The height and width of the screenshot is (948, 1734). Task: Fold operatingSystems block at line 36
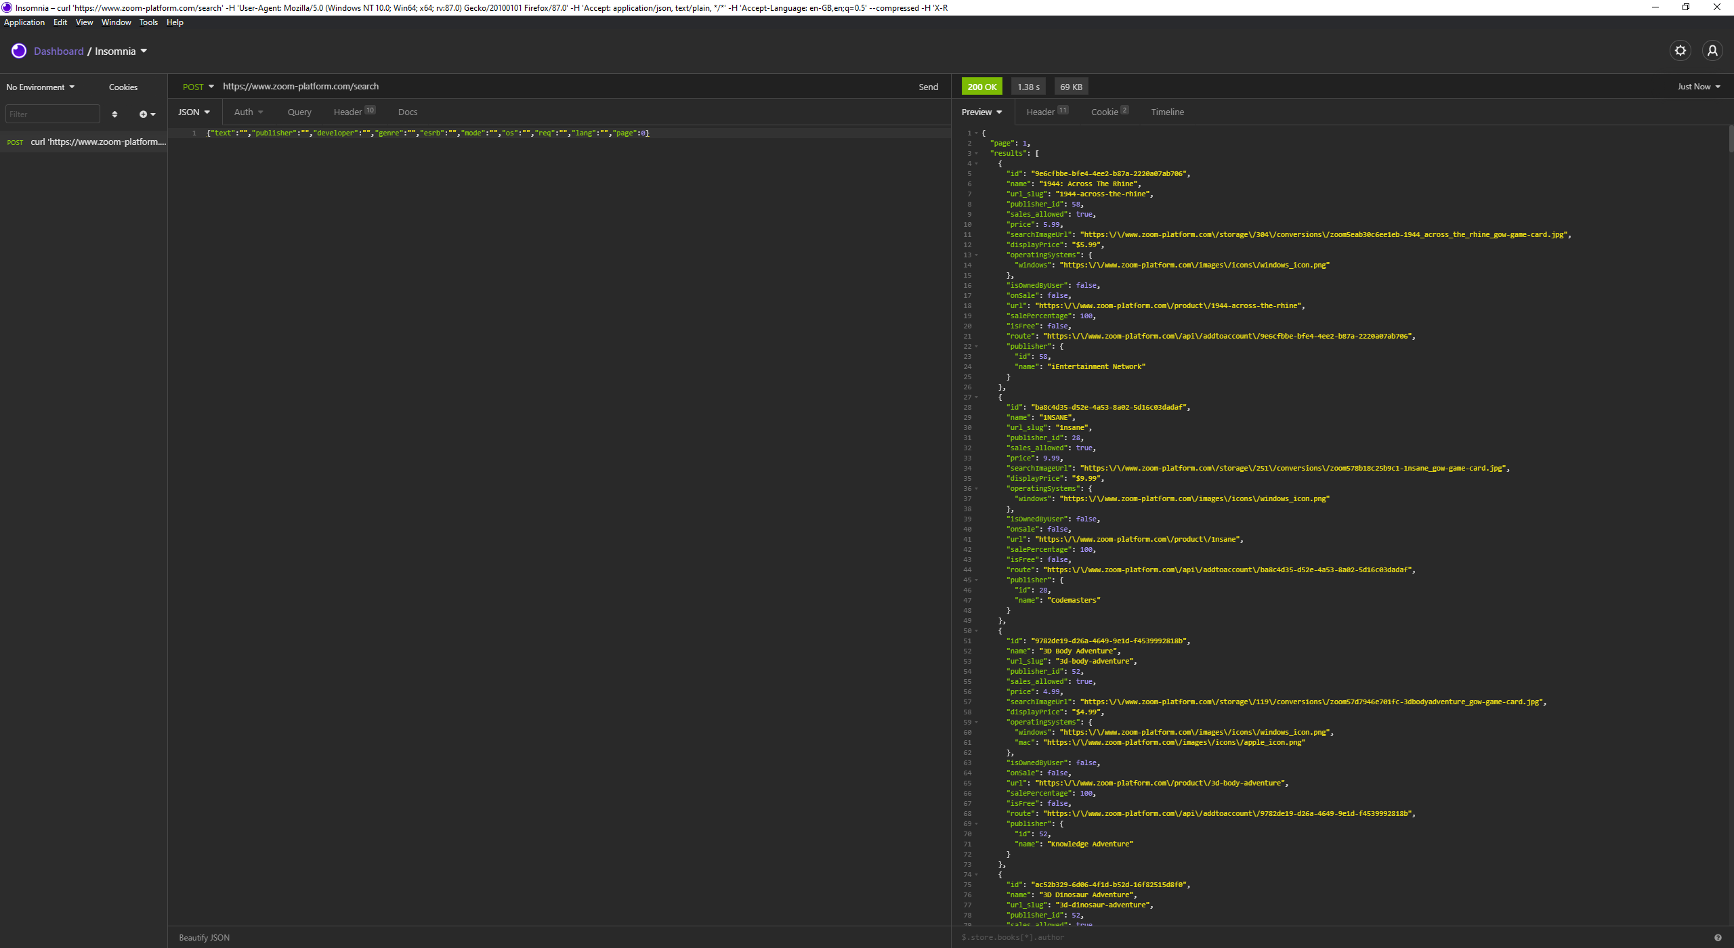coord(976,489)
